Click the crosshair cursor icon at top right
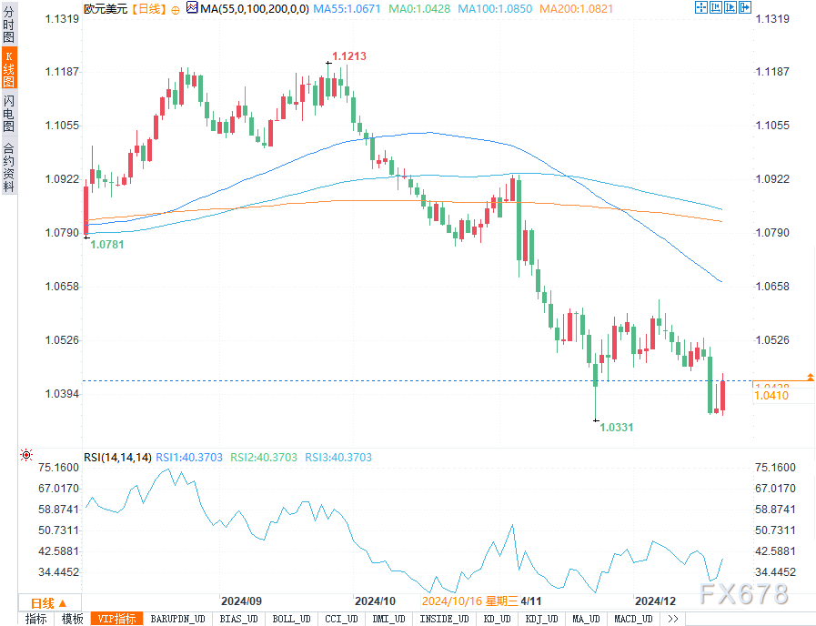This screenshot has height=626, width=816. point(701,7)
